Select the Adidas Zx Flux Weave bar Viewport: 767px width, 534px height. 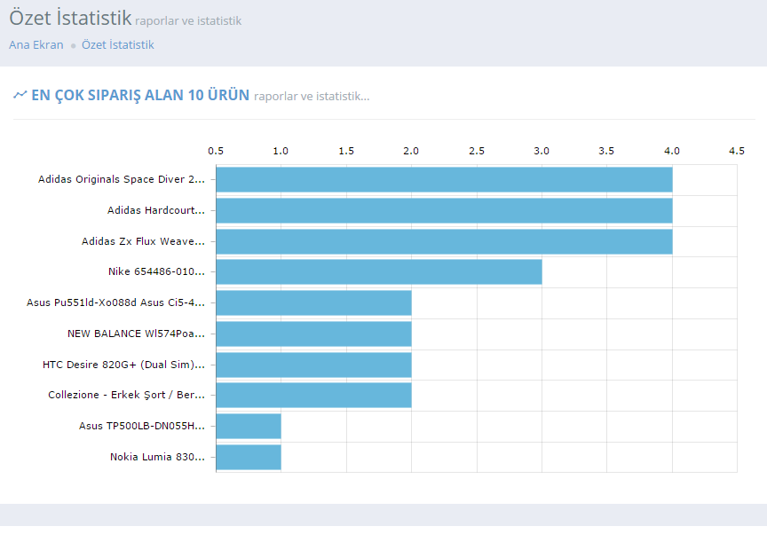point(444,241)
